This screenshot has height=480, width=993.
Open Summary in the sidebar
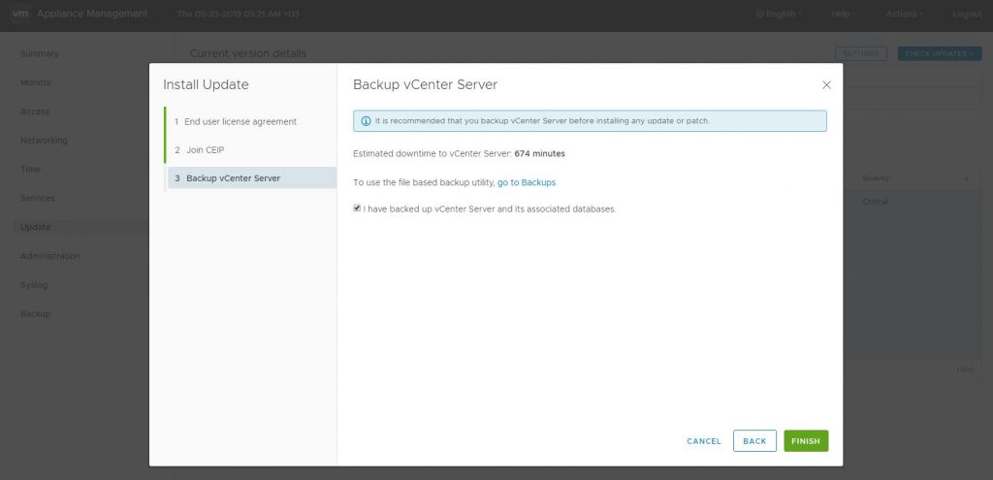(39, 54)
